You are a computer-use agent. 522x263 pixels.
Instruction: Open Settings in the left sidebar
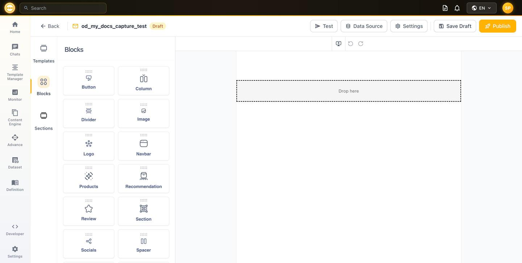[15, 252]
